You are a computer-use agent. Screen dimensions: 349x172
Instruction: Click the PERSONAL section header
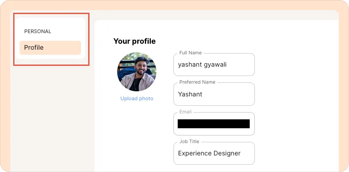pos(37,31)
